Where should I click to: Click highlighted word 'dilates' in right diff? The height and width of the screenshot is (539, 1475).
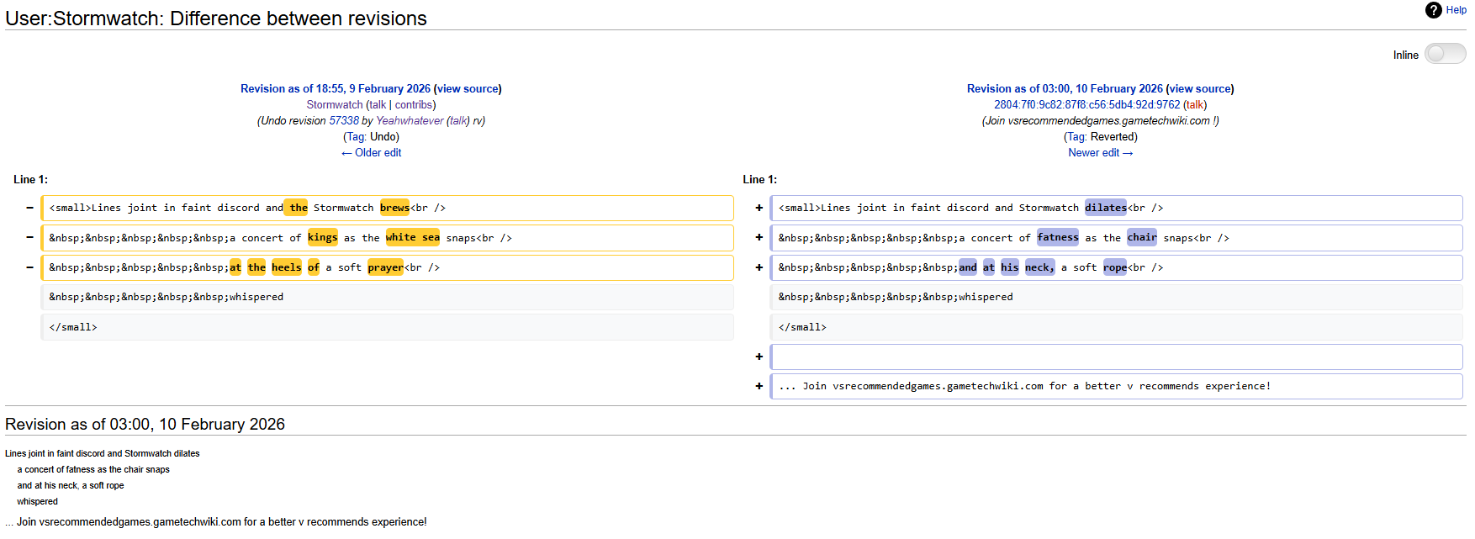click(x=1106, y=208)
